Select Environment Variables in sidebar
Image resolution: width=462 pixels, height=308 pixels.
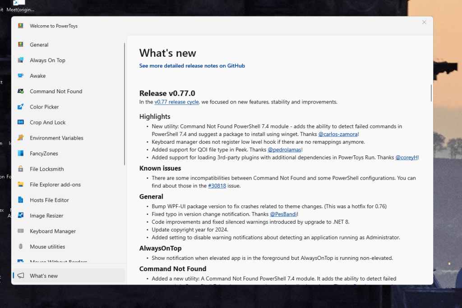[x=69, y=138]
